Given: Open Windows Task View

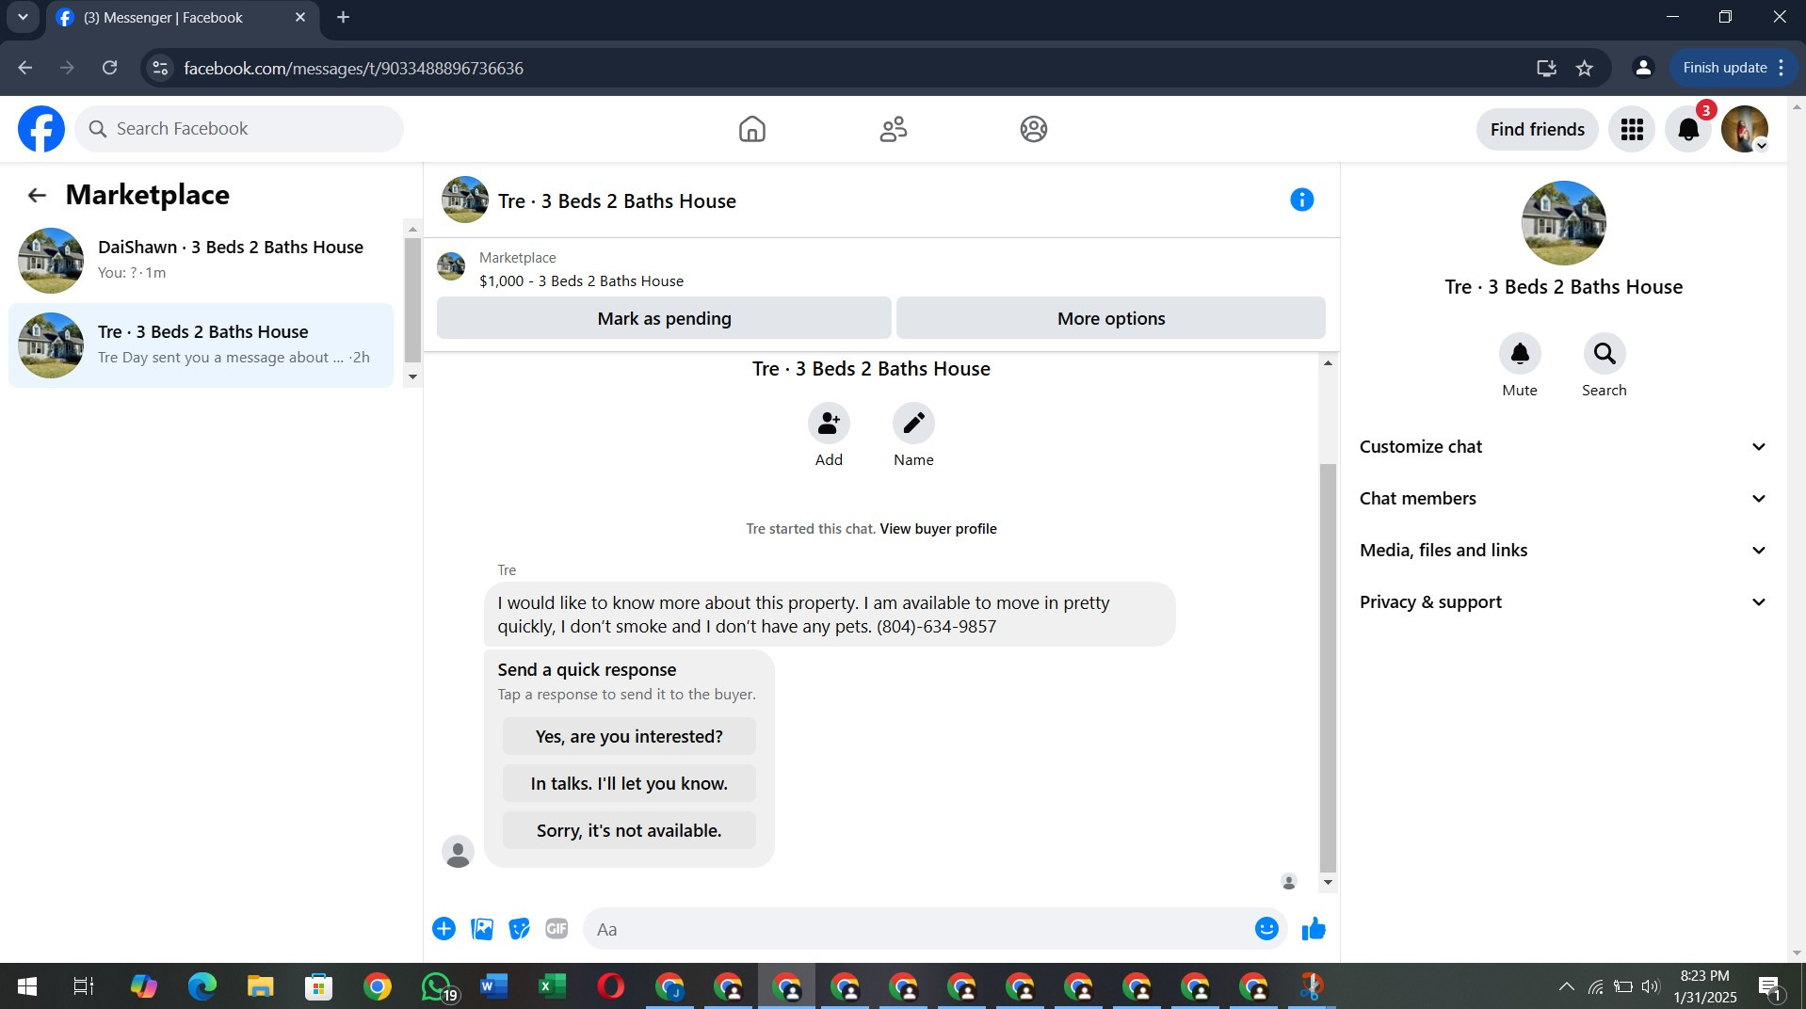Looking at the screenshot, I should point(84,985).
